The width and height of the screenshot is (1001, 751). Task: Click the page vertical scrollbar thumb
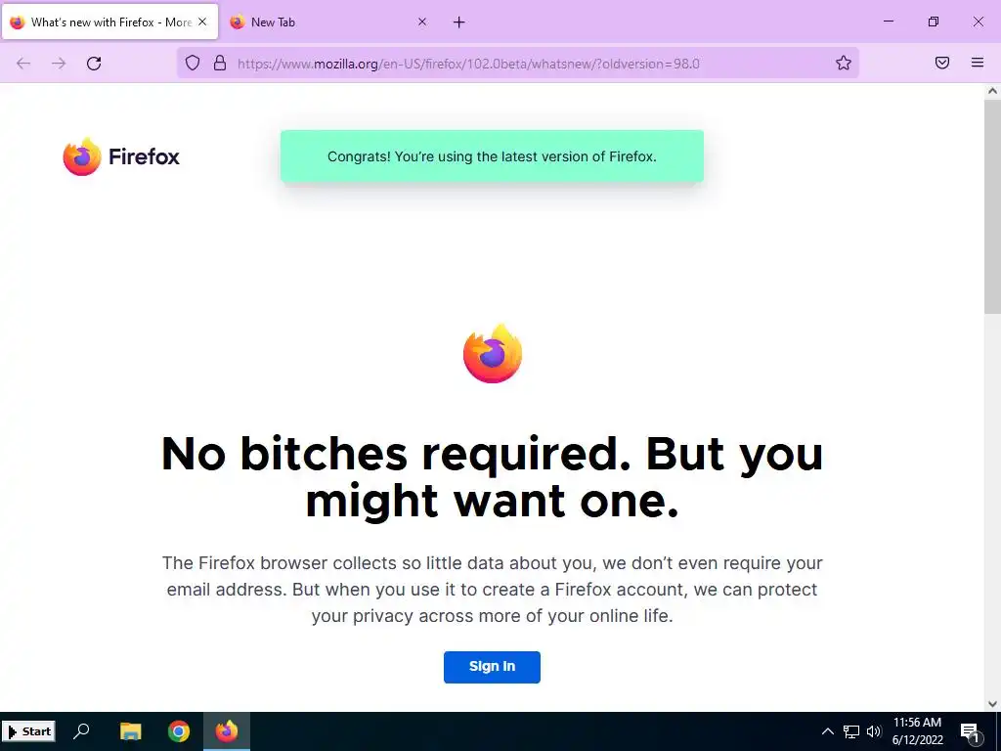coord(992,205)
